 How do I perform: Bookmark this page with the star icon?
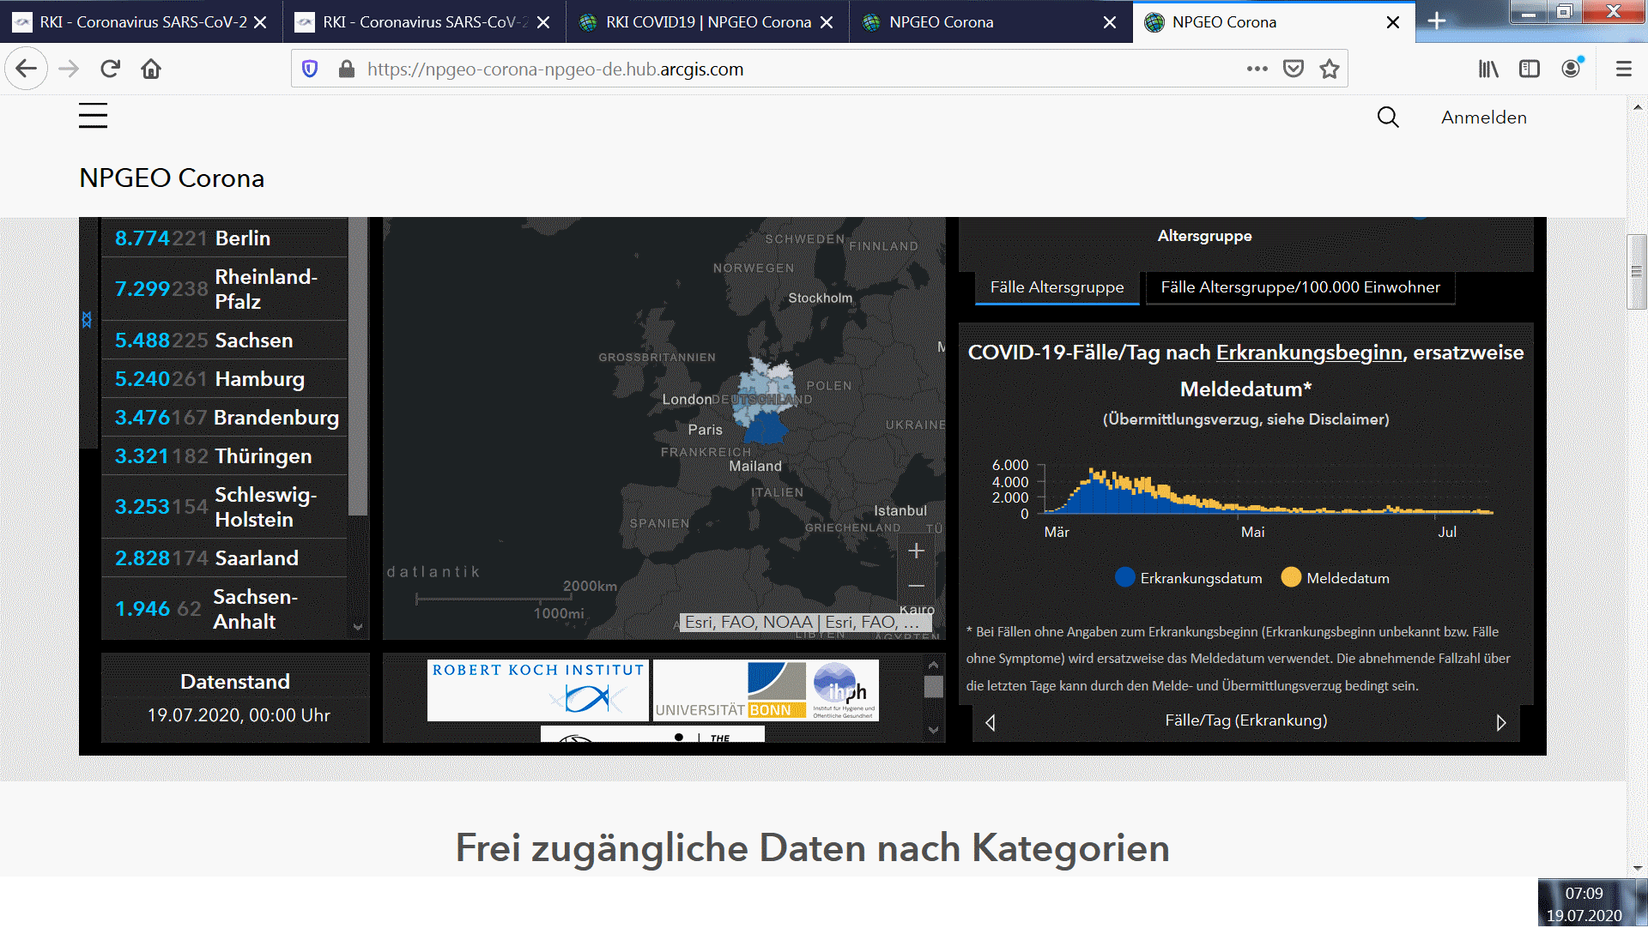(x=1330, y=69)
